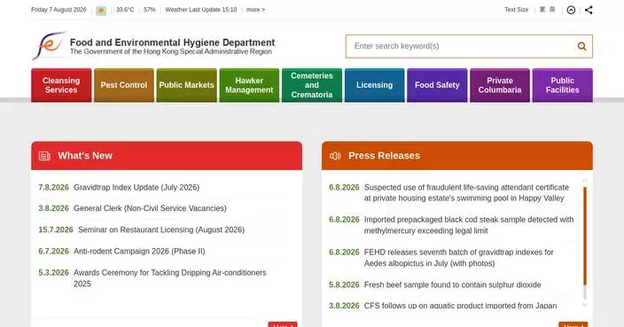
Task: Click Press Releases scrollbar thumb
Action: pyautogui.click(x=585, y=236)
